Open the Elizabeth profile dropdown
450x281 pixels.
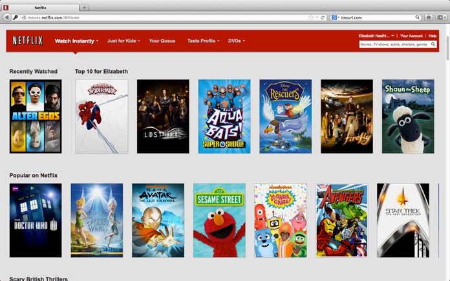click(x=376, y=36)
